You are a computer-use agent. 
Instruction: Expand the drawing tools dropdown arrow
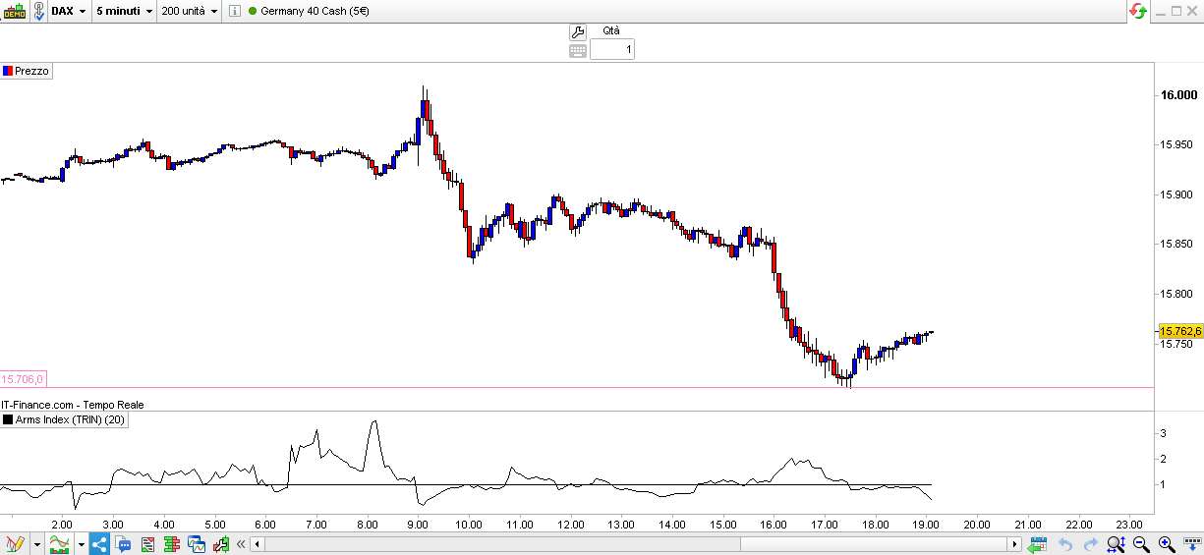pos(37,544)
